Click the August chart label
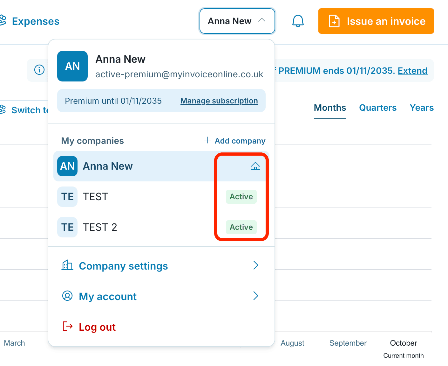Screen dimensions: 448x366 pyautogui.click(x=292, y=343)
